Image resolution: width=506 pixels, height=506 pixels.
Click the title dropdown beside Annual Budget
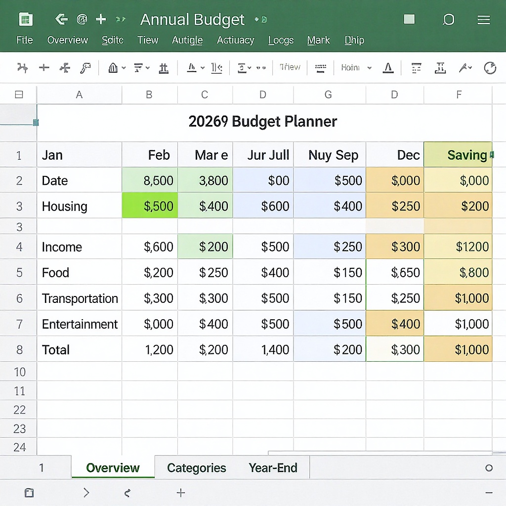[x=261, y=20]
